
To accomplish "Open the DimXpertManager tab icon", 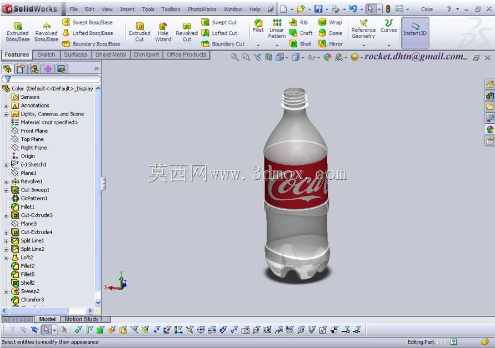I will 48,68.
